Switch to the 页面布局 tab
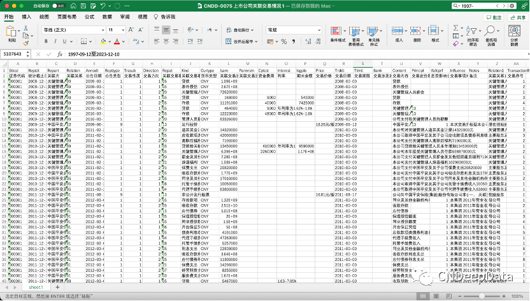530x301 pixels. [67, 17]
